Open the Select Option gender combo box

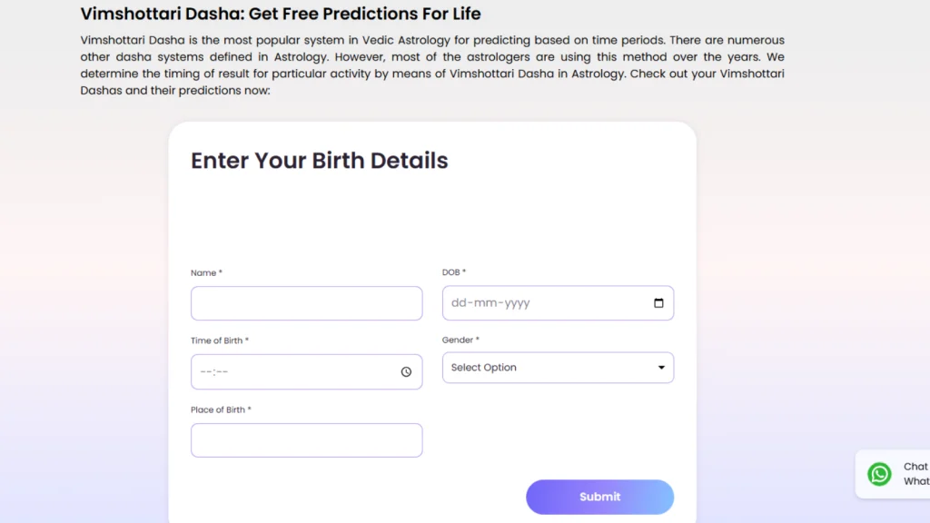click(x=558, y=368)
